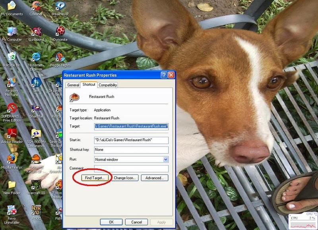The width and height of the screenshot is (318, 230).
Task: Select the Recycle Bin icon
Action: point(12,57)
